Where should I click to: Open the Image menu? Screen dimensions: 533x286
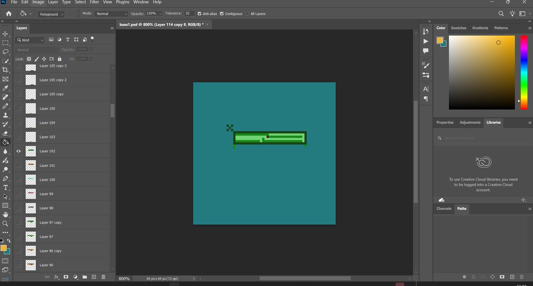tap(38, 2)
